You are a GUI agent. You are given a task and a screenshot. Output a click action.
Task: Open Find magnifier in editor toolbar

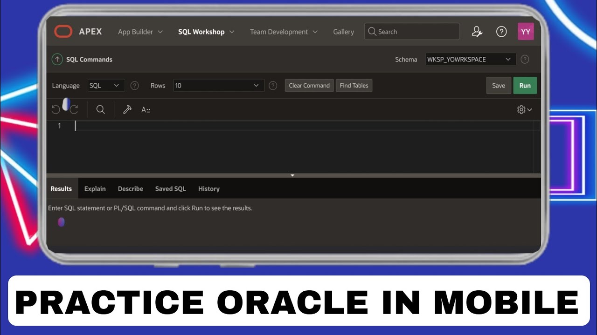(100, 109)
